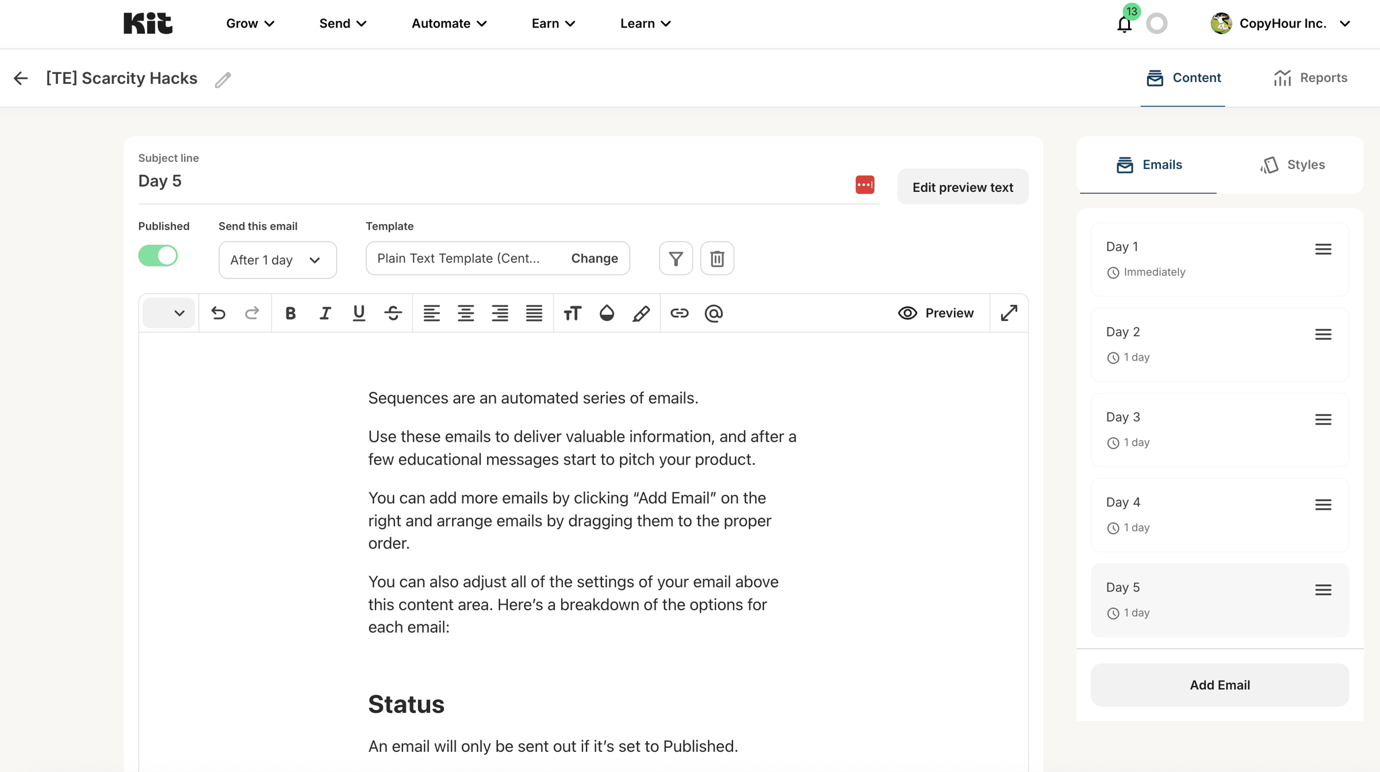Click the red personalization tag icon
This screenshot has height=772, width=1380.
pos(865,185)
